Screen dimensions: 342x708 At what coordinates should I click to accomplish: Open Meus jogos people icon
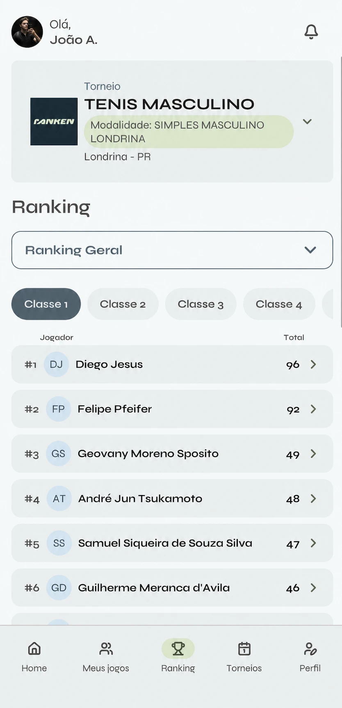coord(106,649)
